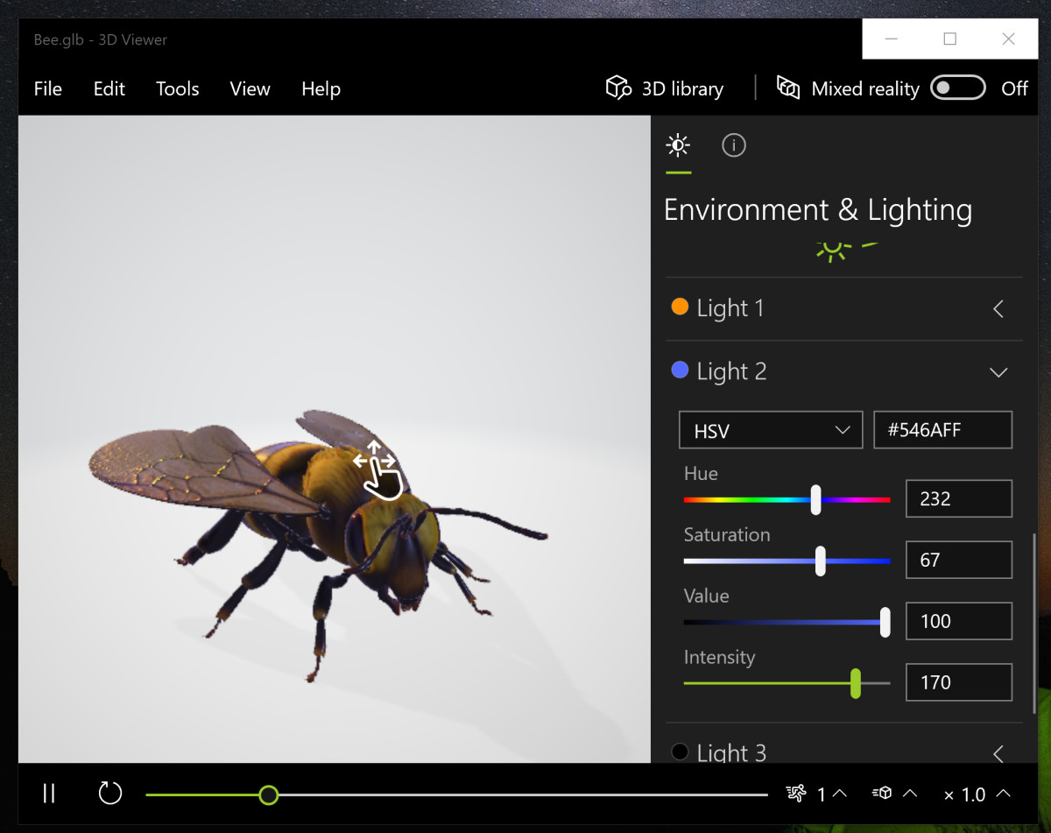Open the animation selection menu
The width and height of the screenshot is (1051, 833).
tap(816, 794)
